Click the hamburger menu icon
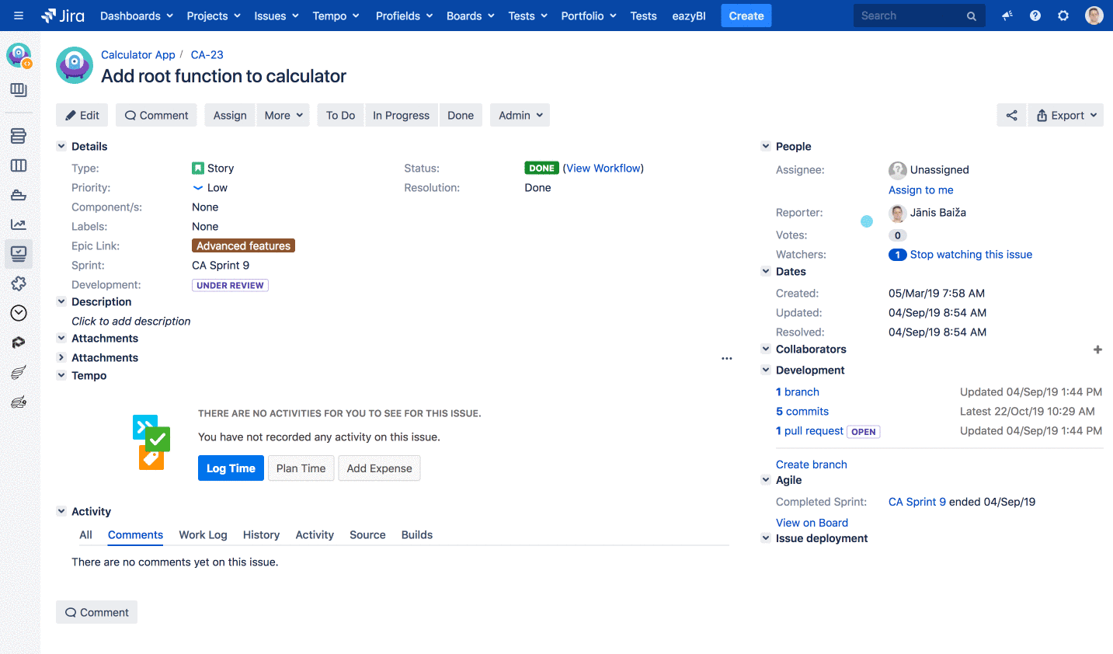This screenshot has height=654, width=1113. click(x=19, y=16)
